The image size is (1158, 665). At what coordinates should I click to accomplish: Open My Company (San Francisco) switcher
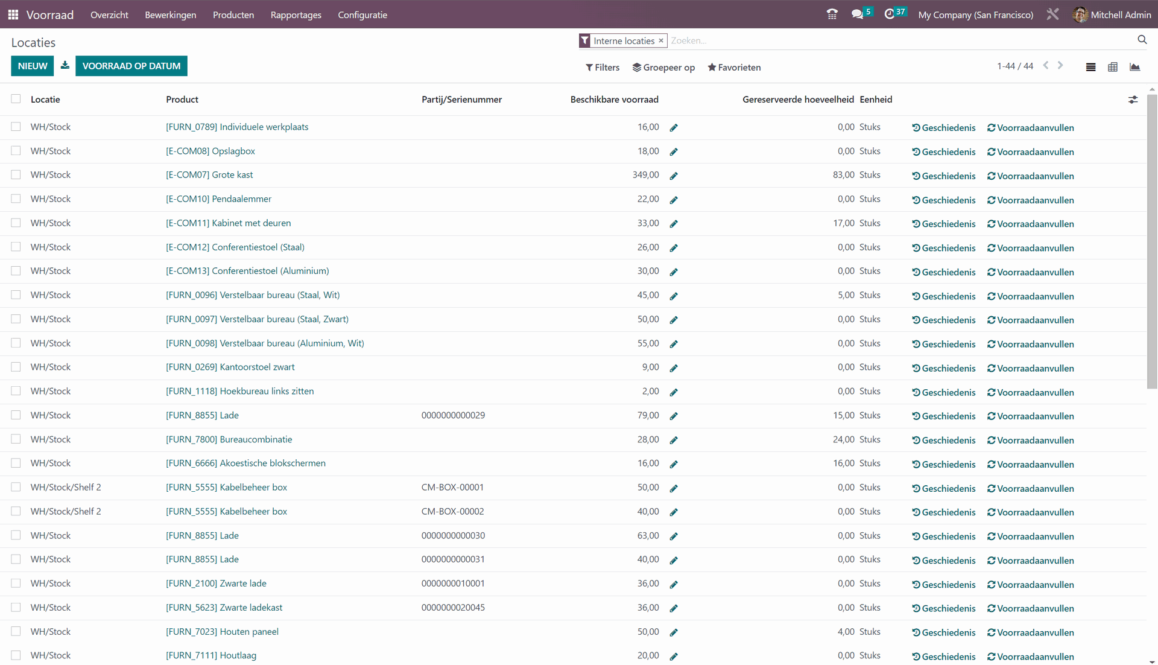tap(975, 14)
